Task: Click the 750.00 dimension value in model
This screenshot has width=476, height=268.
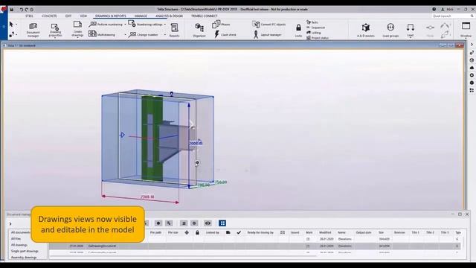Action: (221, 182)
